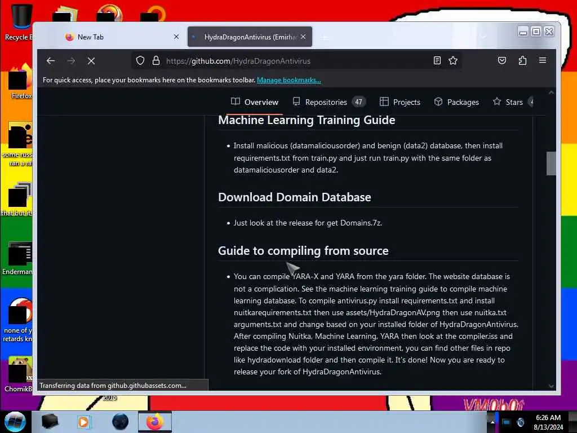Viewport: 577px width, 433px height.
Task: Save to Pocket icon in toolbar
Action: coord(502,60)
